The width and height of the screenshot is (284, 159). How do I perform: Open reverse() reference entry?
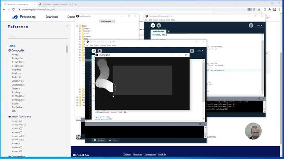tap(18, 136)
